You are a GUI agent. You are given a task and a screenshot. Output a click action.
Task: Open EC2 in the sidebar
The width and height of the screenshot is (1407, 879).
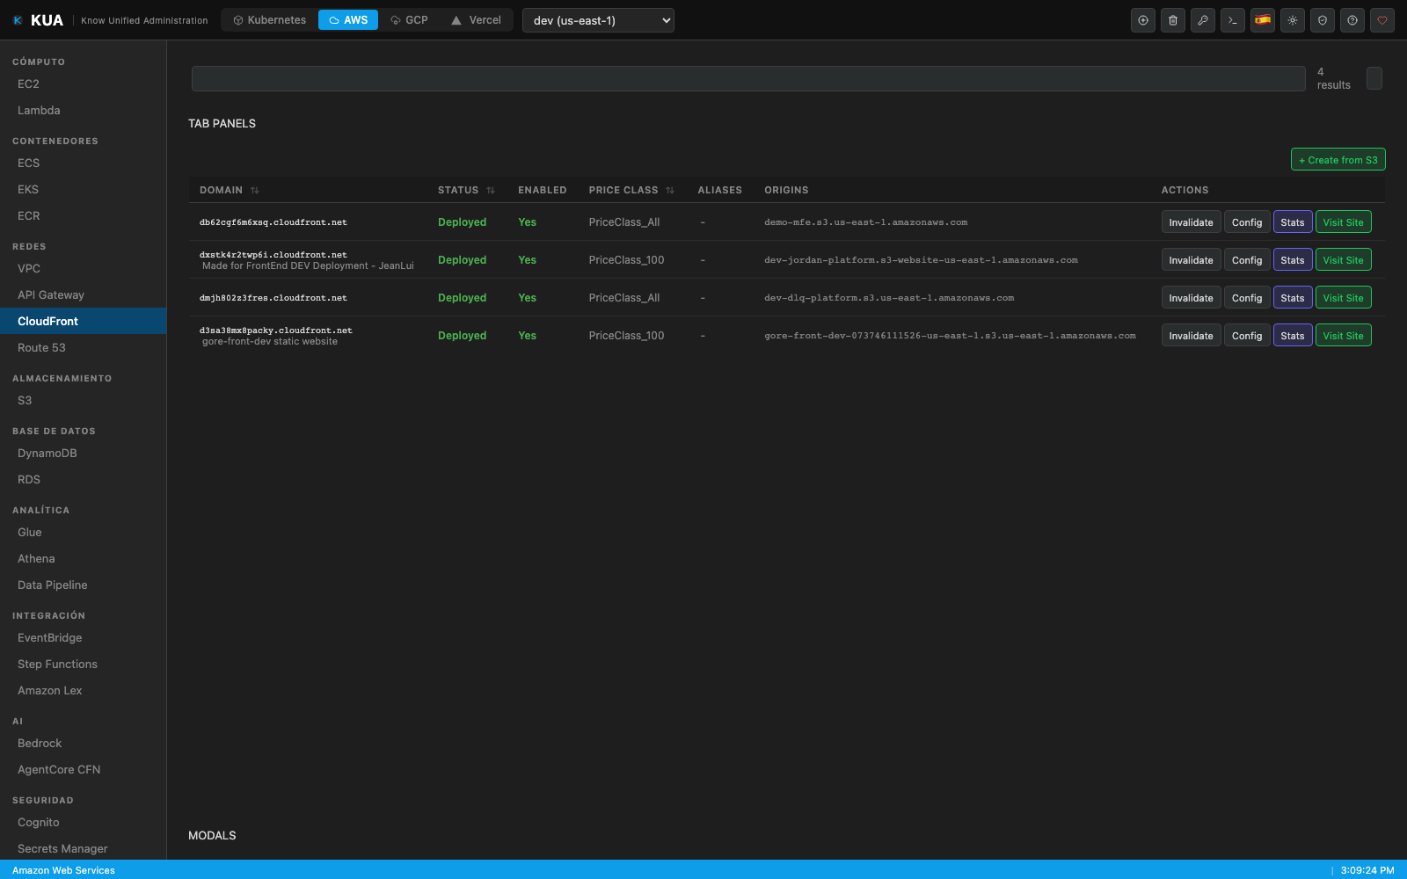[84, 84]
